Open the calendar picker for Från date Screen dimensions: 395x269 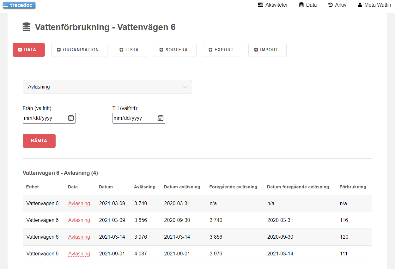71,118
